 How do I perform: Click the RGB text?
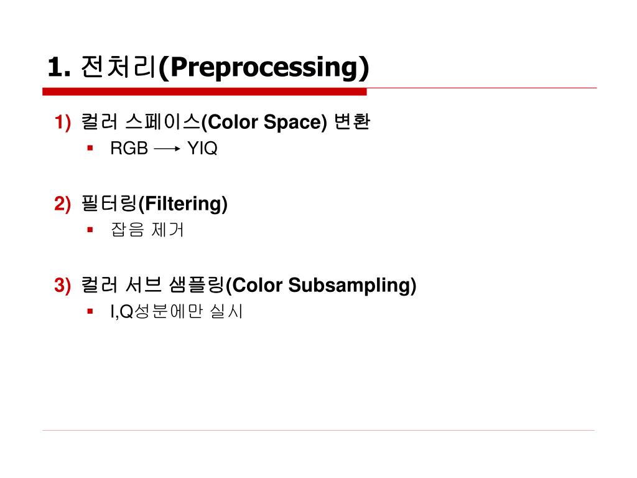[129, 148]
